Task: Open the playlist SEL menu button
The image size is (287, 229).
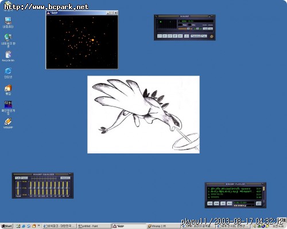Action: pos(223,203)
